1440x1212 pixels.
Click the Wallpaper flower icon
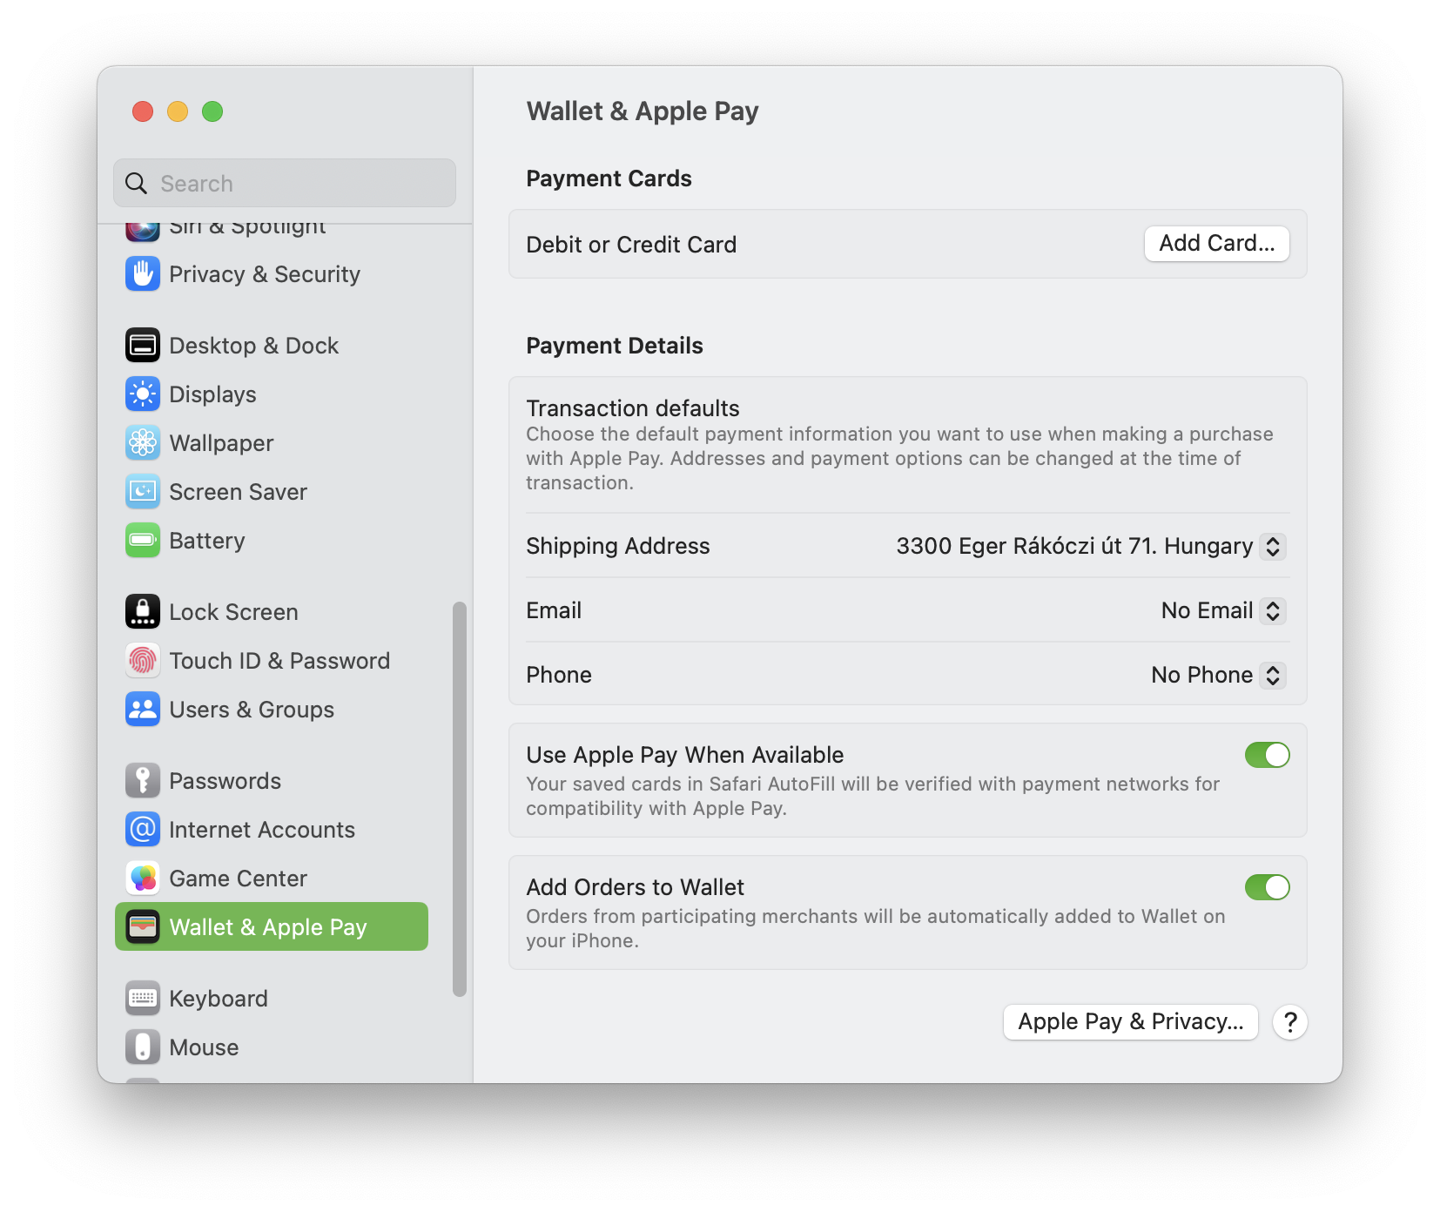click(x=143, y=443)
